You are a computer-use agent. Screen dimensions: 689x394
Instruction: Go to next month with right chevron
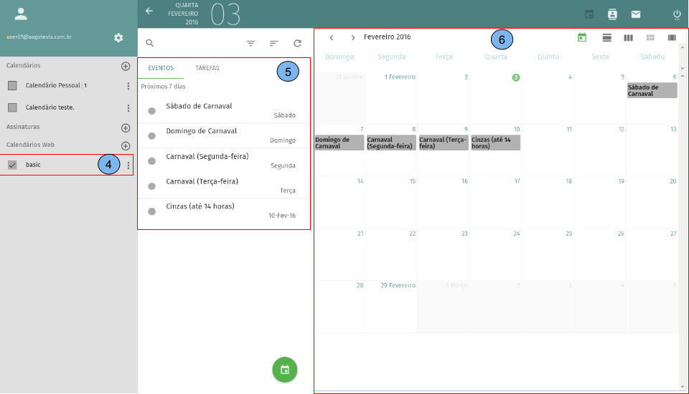click(x=353, y=37)
